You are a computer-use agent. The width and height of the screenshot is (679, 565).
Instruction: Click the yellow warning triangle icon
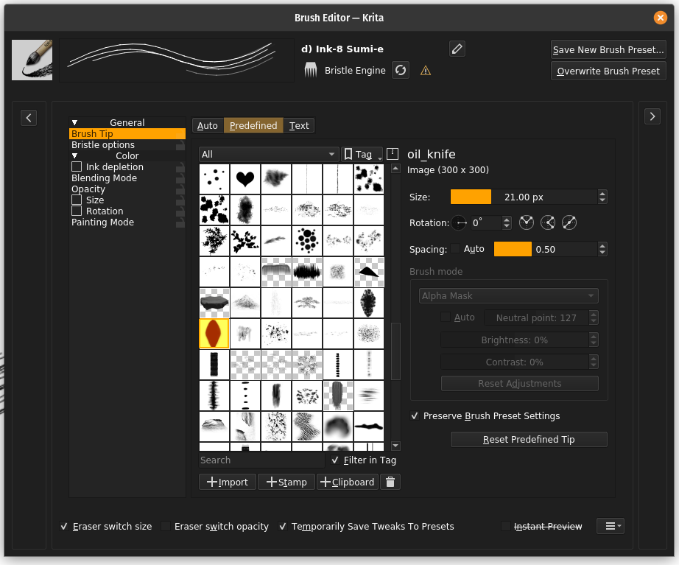(x=426, y=71)
